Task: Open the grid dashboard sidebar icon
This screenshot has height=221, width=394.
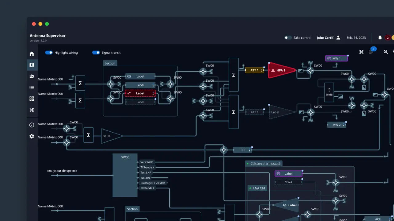Action: (32, 99)
